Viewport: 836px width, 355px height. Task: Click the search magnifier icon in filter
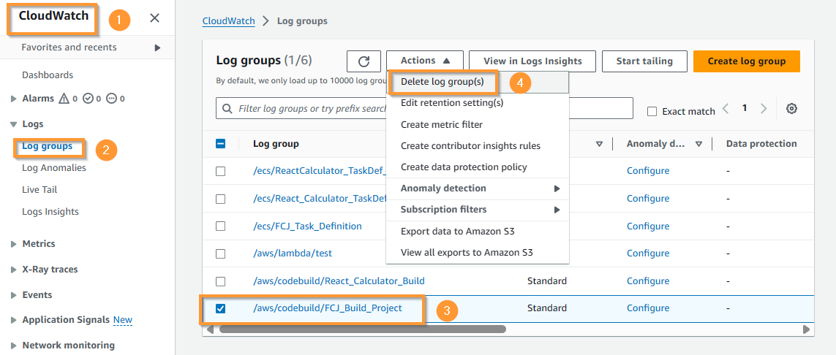[227, 109]
